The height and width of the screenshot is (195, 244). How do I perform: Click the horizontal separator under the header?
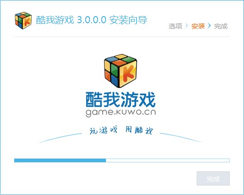pyautogui.click(x=122, y=36)
